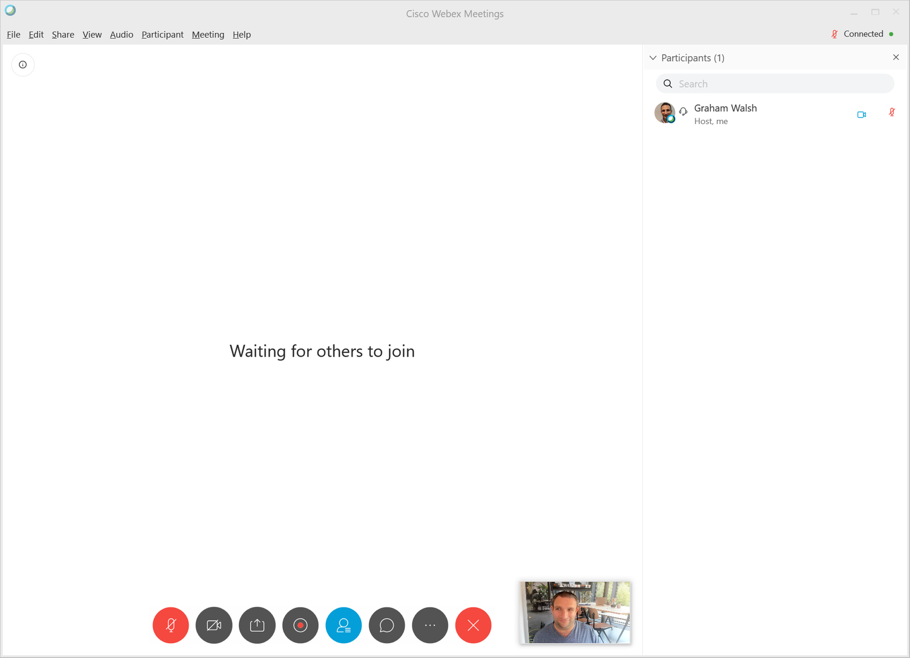Toggle Graham Walsh's video indicator
The width and height of the screenshot is (910, 658).
pos(861,114)
